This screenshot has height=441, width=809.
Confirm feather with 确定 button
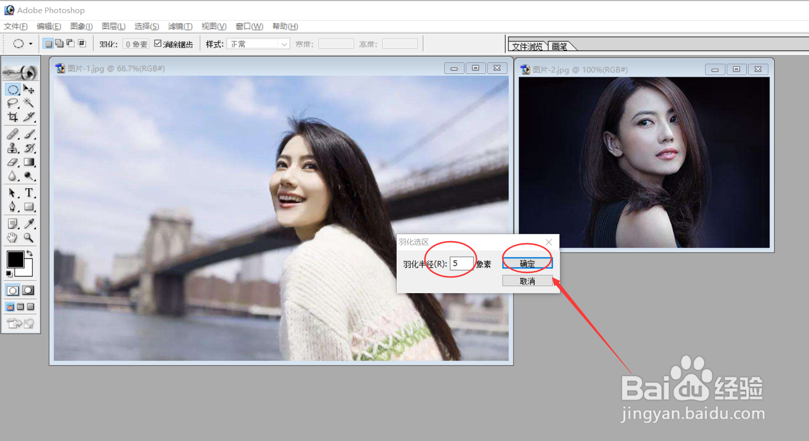click(527, 263)
